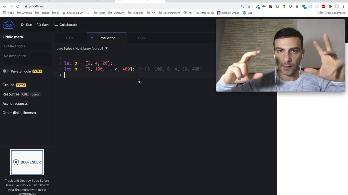Click the Untitled fiddle title field
This screenshot has width=348, height=195.
(x=27, y=46)
